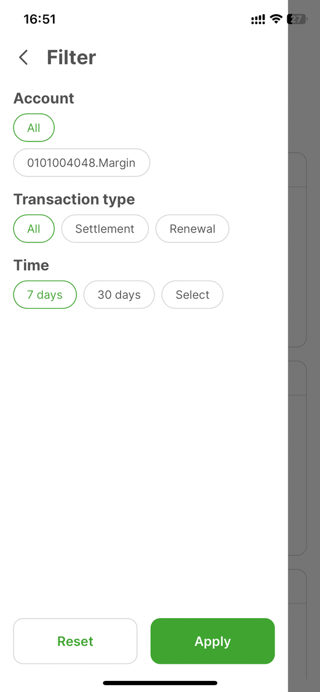Image resolution: width=320 pixels, height=692 pixels.
Task: Tap the home indicator bar at the bottom
Action: (160, 683)
